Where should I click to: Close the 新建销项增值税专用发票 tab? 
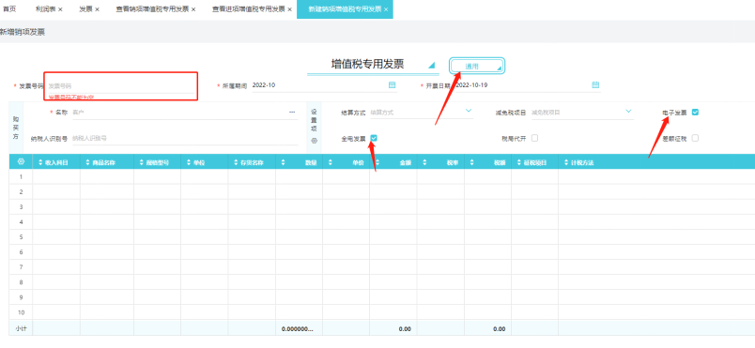pyautogui.click(x=386, y=9)
